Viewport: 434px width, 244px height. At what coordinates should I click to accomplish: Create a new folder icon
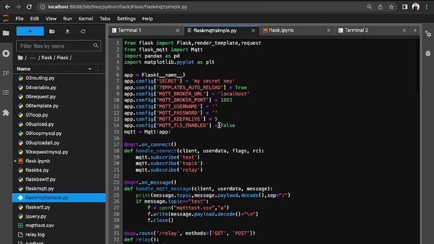(x=52, y=31)
